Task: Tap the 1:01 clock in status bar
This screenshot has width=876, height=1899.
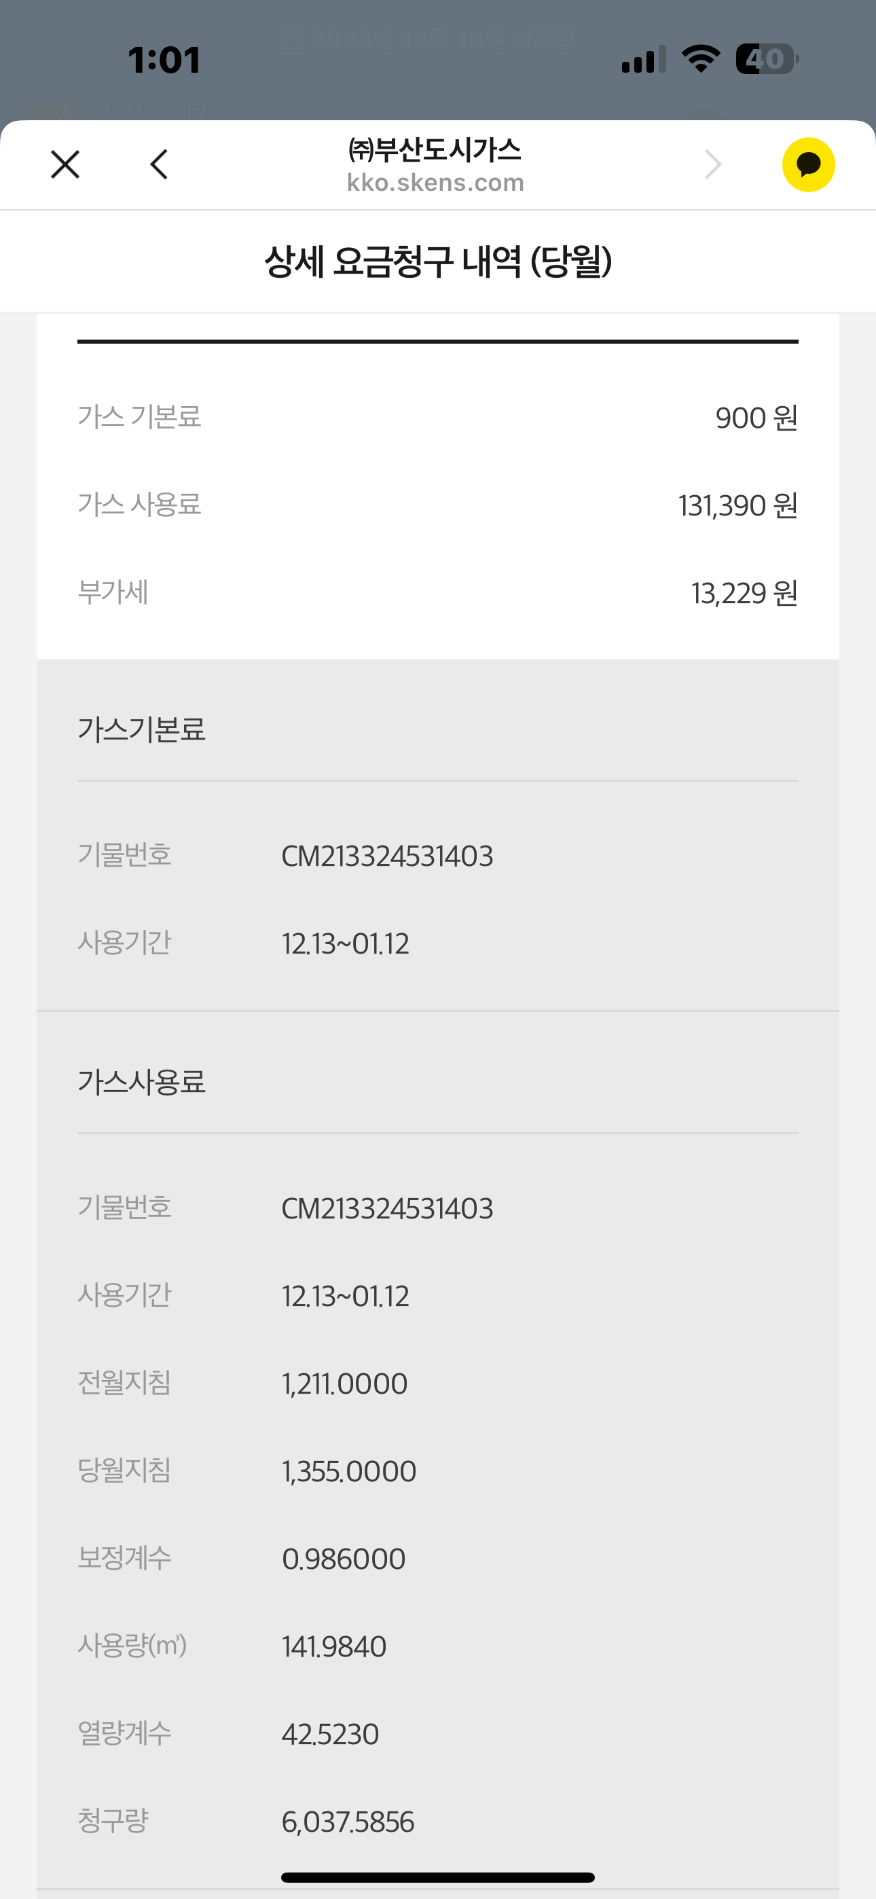Action: tap(164, 60)
